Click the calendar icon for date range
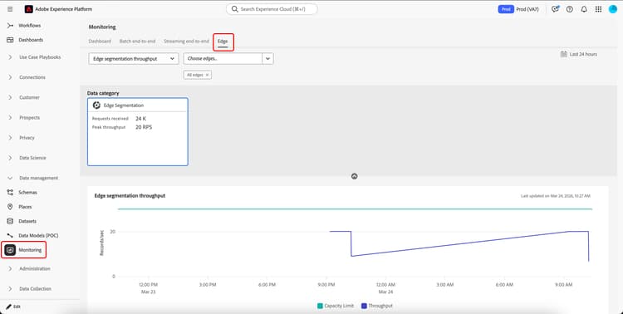623x314 pixels. pyautogui.click(x=563, y=54)
